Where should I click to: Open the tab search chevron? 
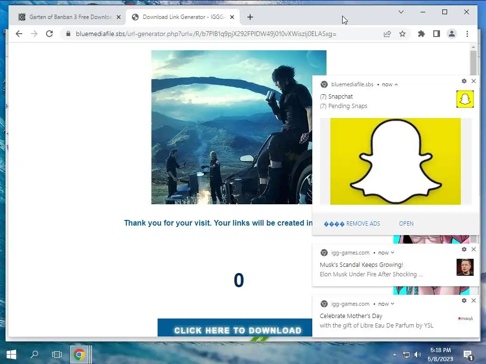pyautogui.click(x=401, y=12)
